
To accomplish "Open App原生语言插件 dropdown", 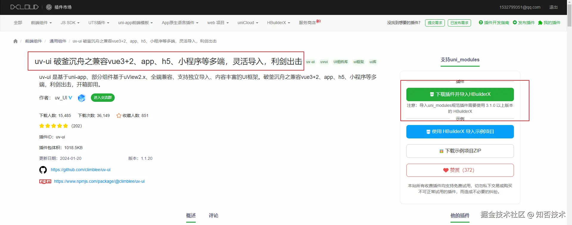I will tap(180, 23).
